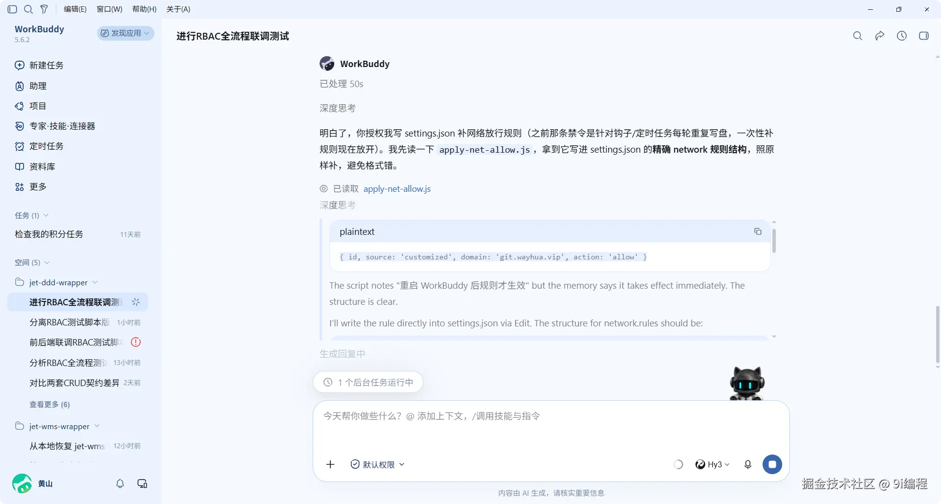Image resolution: width=941 pixels, height=504 pixels.
Task: Open the 定时任务 section
Action: 39,146
